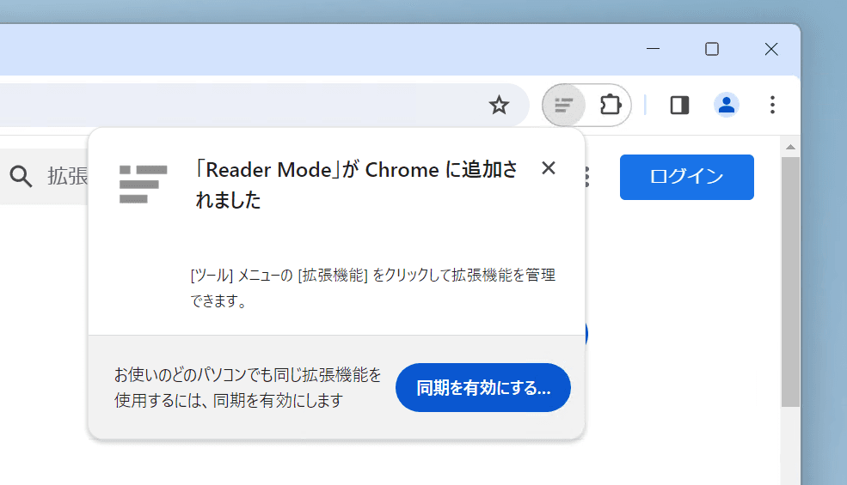Click the 「Reader Mode」が Chrome に追加されました heading
The height and width of the screenshot is (485, 847).
pos(356,185)
